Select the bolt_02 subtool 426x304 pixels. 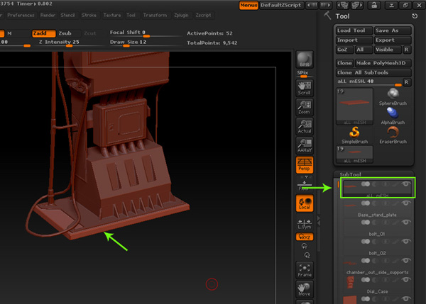[x=377, y=247]
